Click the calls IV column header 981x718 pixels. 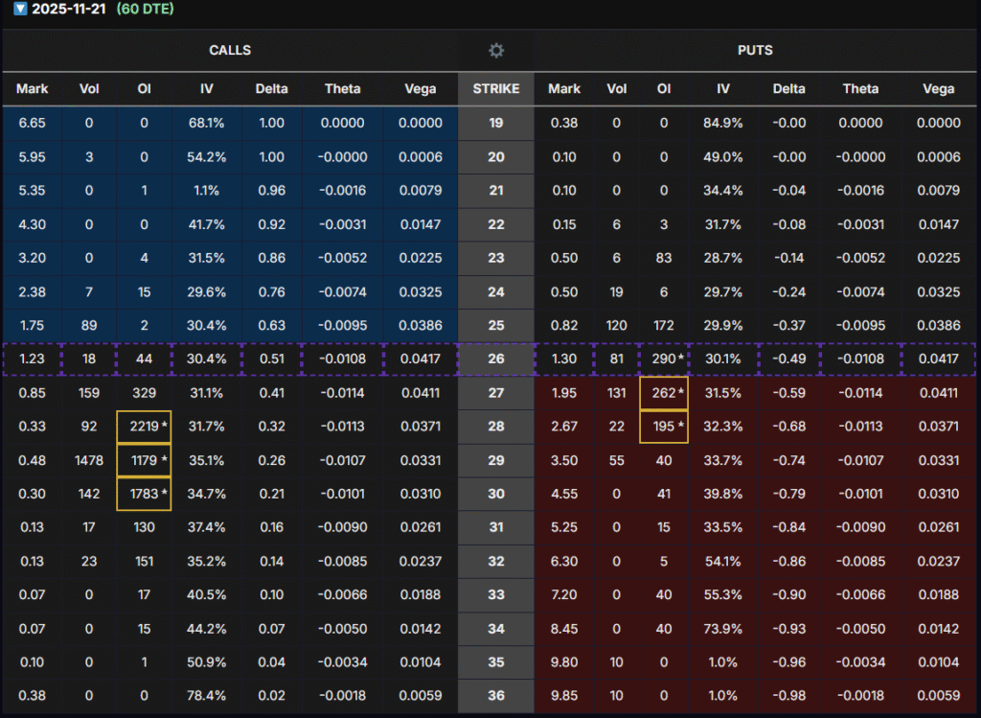coord(206,89)
